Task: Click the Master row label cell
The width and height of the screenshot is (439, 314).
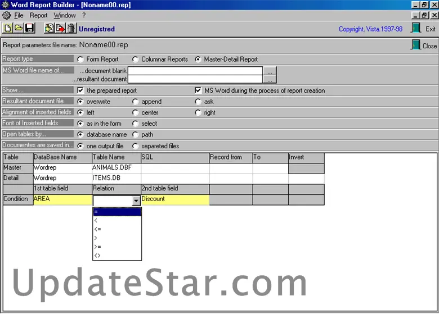Action: pos(18,168)
